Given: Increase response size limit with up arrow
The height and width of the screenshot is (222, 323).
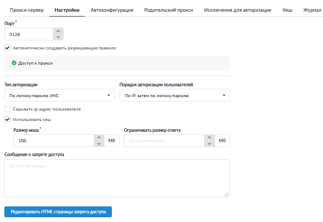Looking at the screenshot, I should 209,138.
